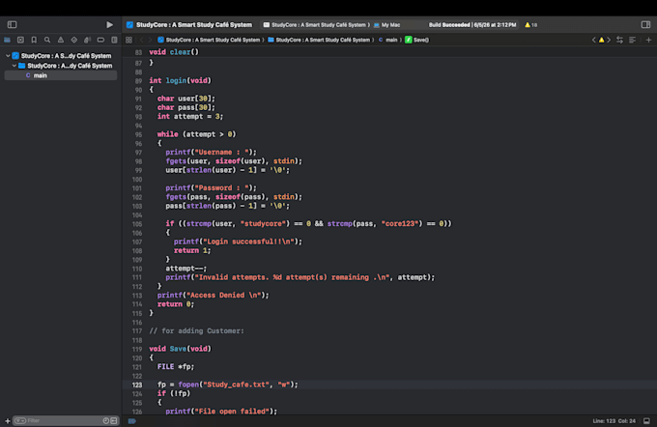Unfold code ribbon at line 83
The width and height of the screenshot is (657, 427).
145,52
